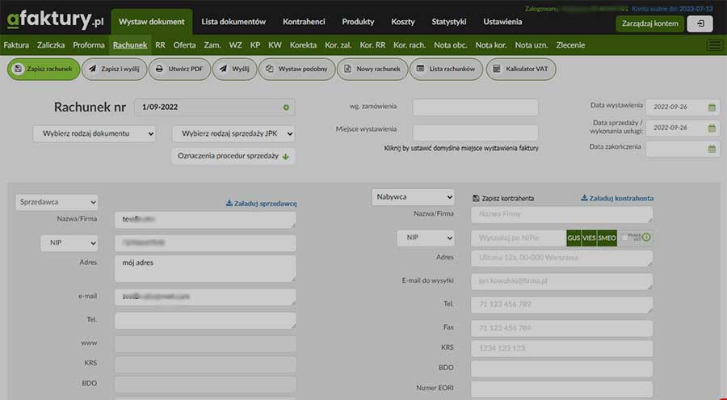Open calendar for Data sprzedaży
The image size is (727, 400).
(712, 128)
